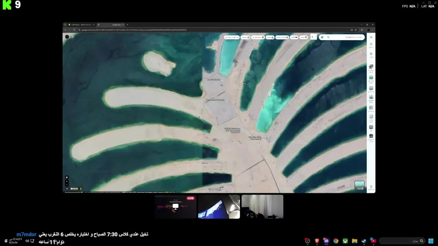Zoom in on the map with plus button
Image resolution: width=438 pixels, height=246 pixels.
pos(67,181)
